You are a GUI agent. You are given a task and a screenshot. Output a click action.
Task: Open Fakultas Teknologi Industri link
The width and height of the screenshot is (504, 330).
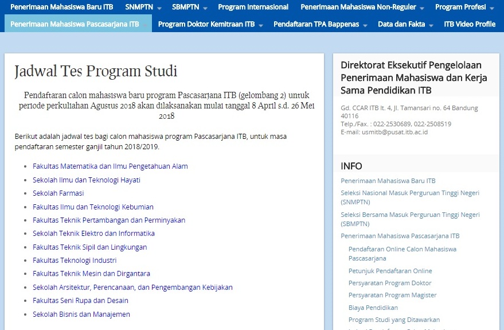tap(75, 261)
